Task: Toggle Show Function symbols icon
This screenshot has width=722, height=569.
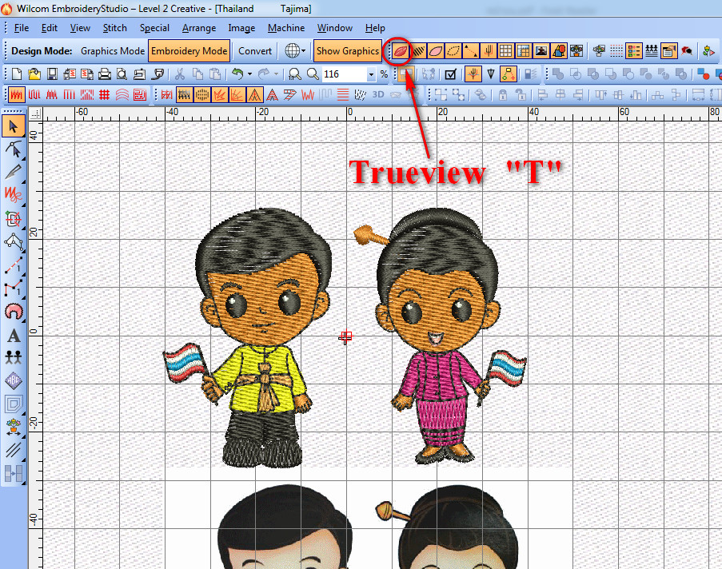Action: 488,51
